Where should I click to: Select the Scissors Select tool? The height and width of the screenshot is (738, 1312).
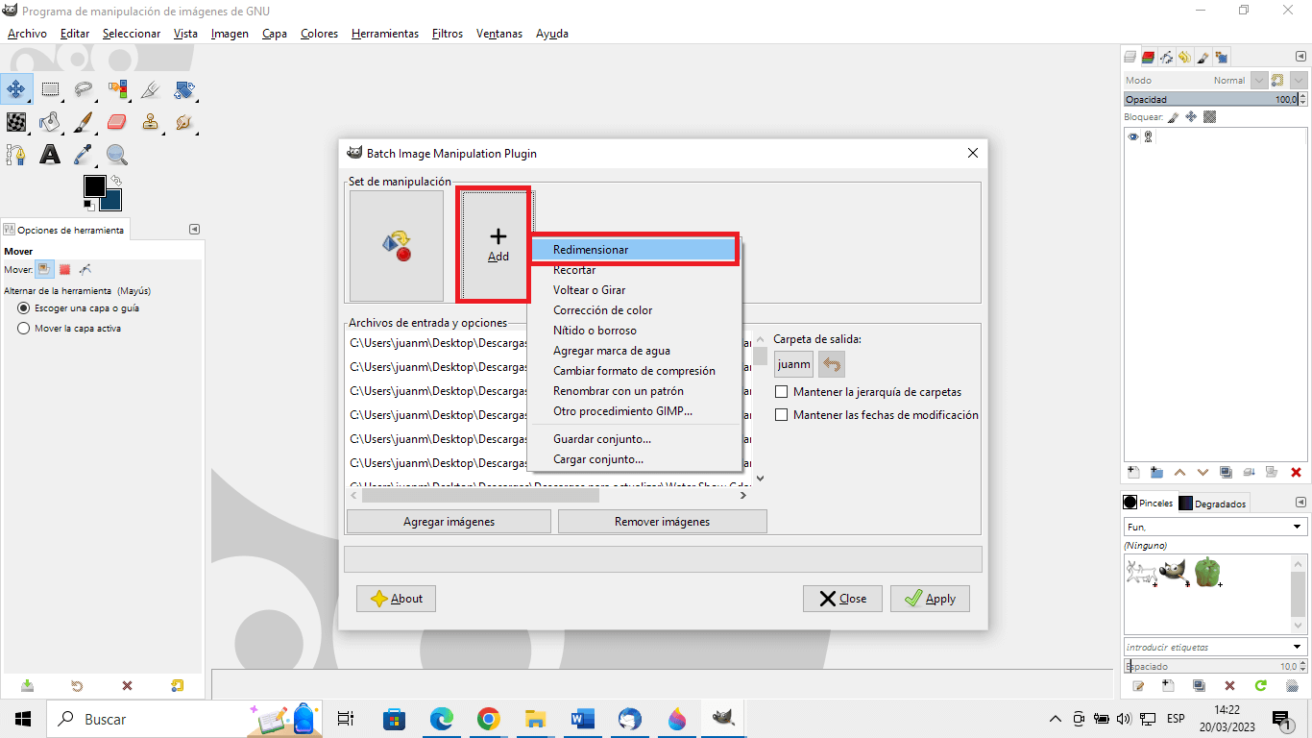151,90
